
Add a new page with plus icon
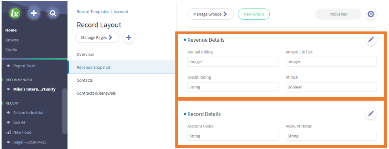[x=128, y=38]
